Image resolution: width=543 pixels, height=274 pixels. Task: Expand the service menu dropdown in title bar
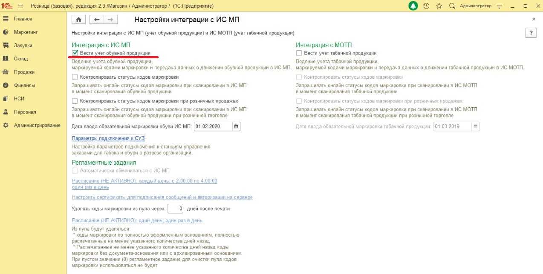pos(500,6)
